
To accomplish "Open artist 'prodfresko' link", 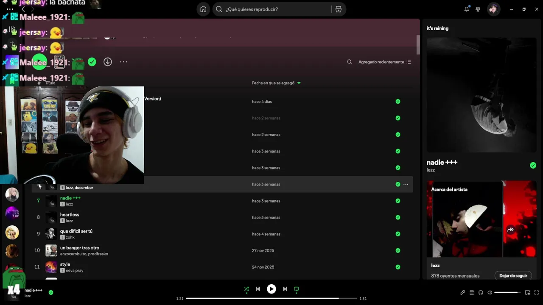I will [98, 254].
